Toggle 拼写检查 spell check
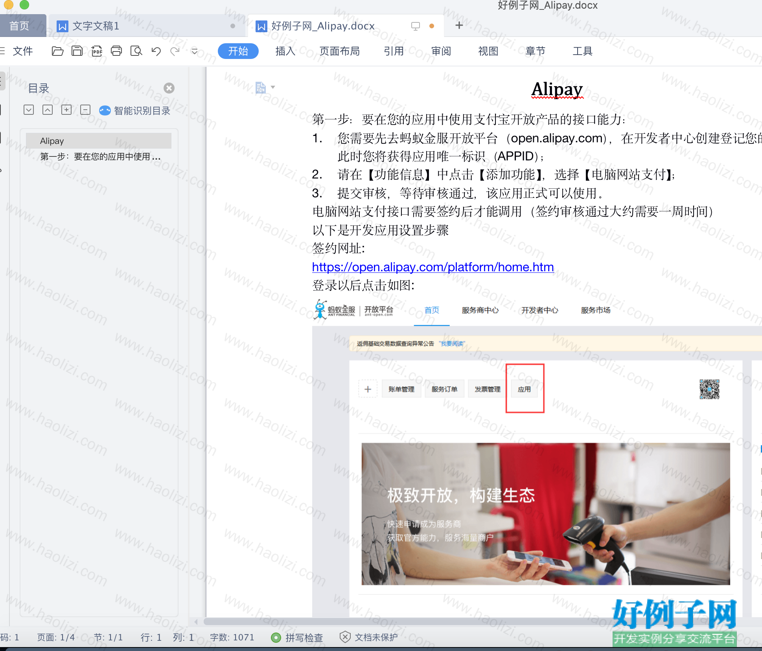The image size is (762, 651). tap(297, 637)
